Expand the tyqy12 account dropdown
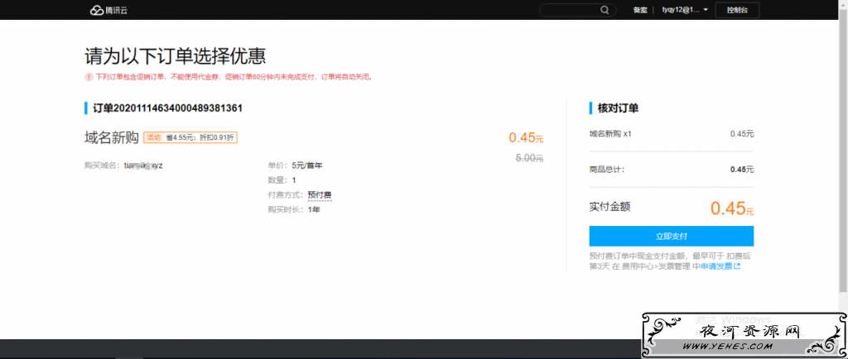Screen dimensions: 848x359 tap(685, 10)
